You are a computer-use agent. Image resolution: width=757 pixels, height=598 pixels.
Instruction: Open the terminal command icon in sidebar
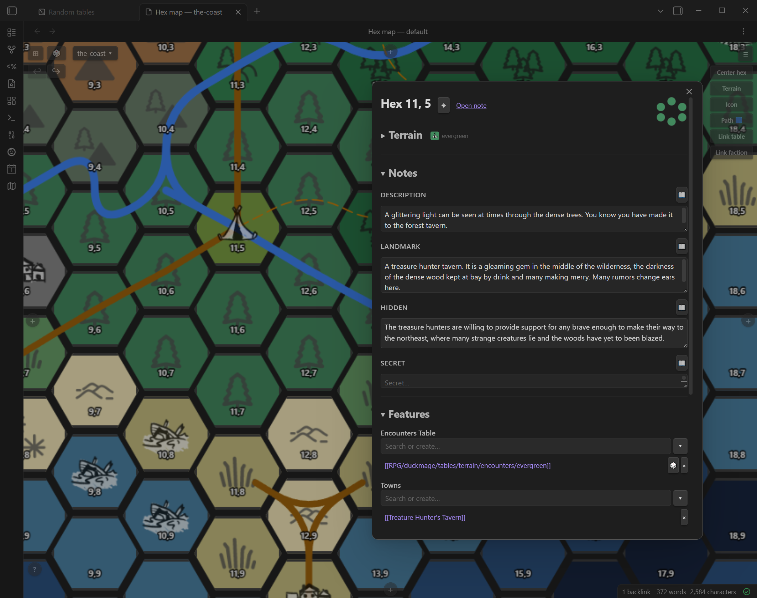[x=11, y=118]
